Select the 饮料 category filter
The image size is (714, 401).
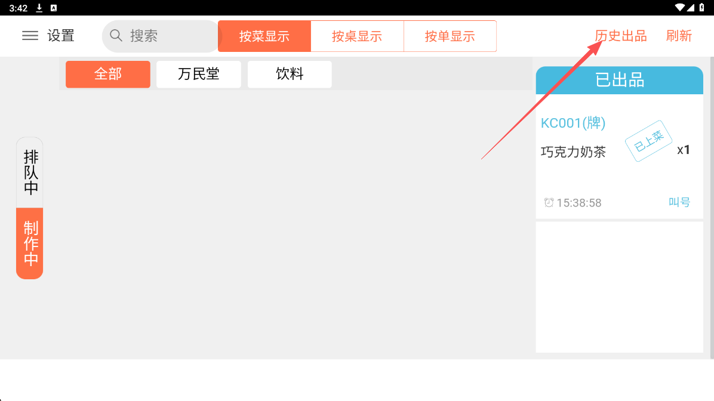click(x=290, y=75)
